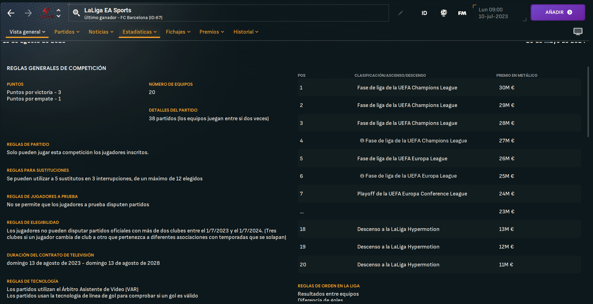Click the info icon in position 4 row
The width and height of the screenshot is (593, 304).
362,141
